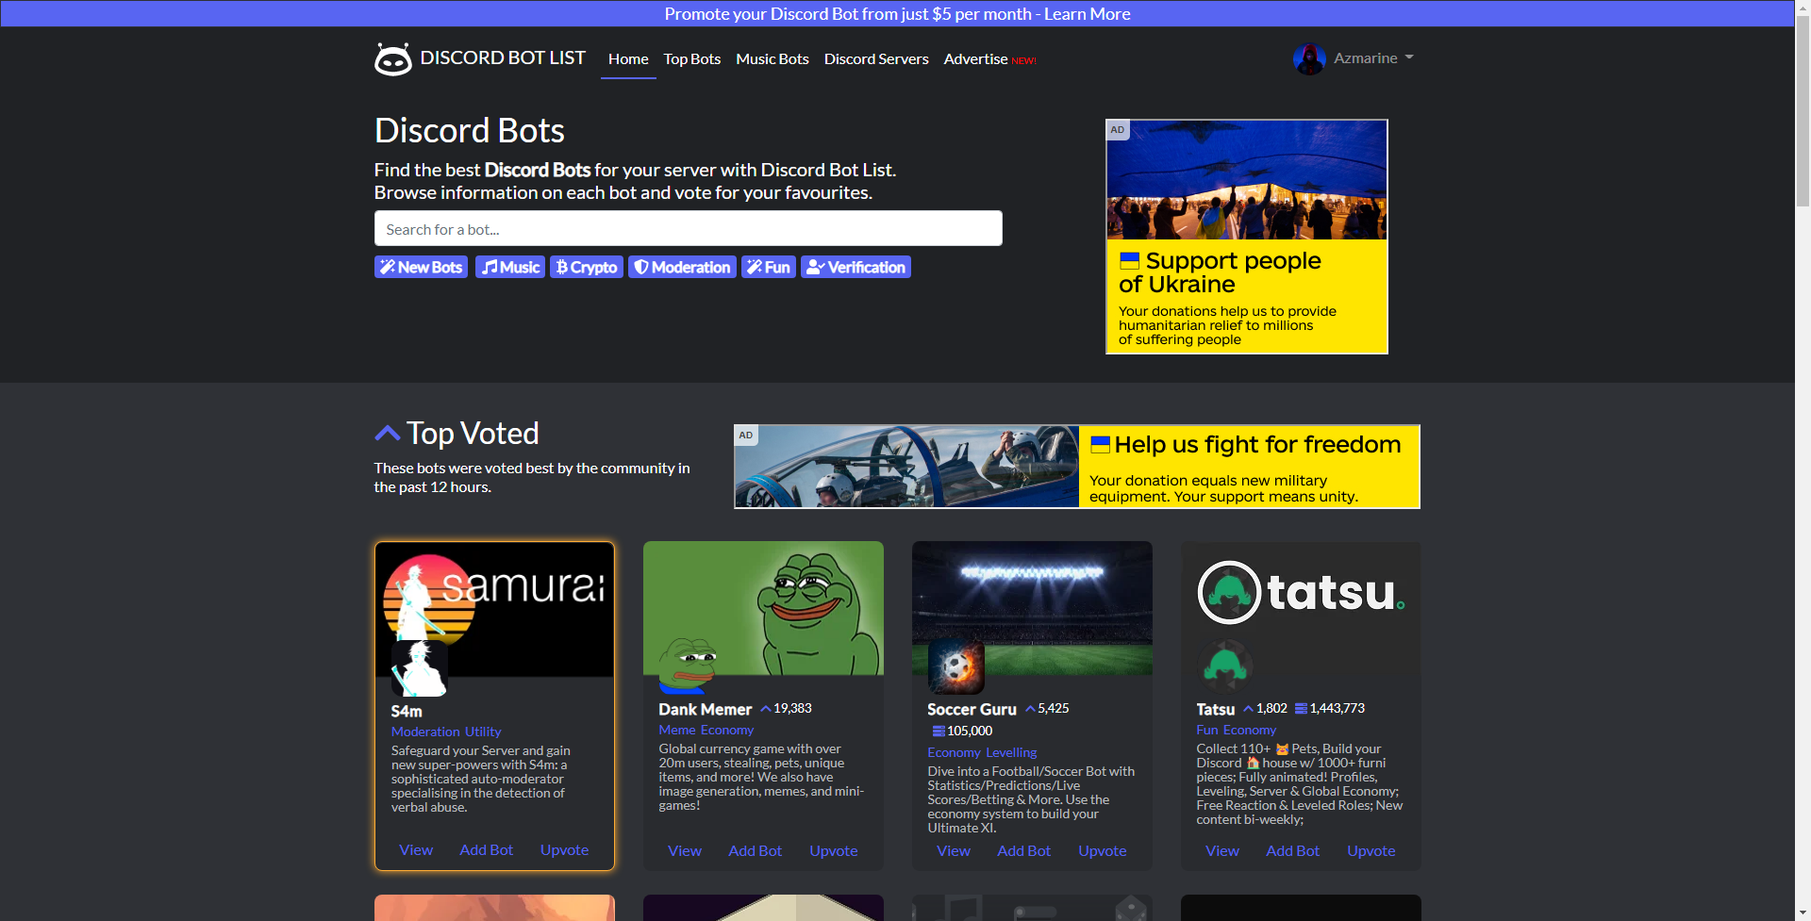This screenshot has height=921, width=1811.
Task: Click the Tatsu server count icon
Action: pos(1301,709)
